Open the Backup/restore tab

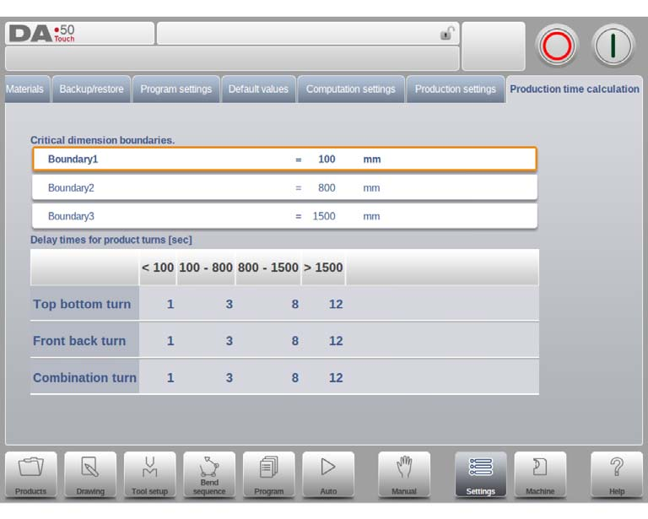[x=91, y=89]
